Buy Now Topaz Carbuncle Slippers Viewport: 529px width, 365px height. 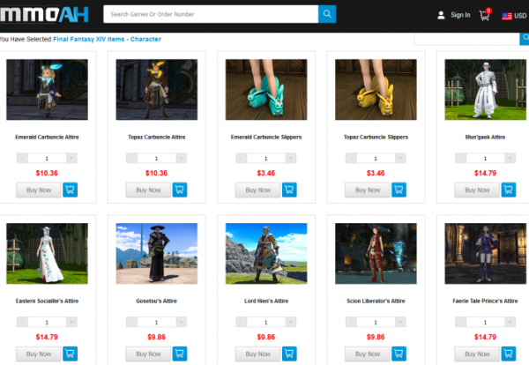point(368,190)
